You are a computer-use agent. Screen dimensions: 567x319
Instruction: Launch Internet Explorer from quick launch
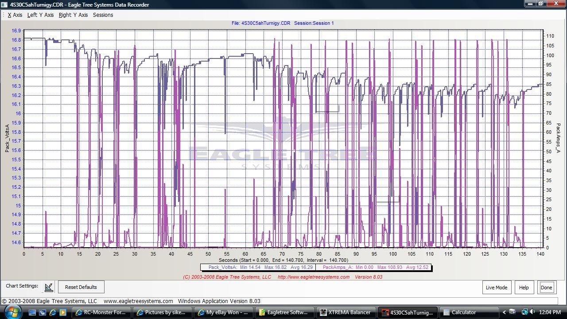[53, 312]
